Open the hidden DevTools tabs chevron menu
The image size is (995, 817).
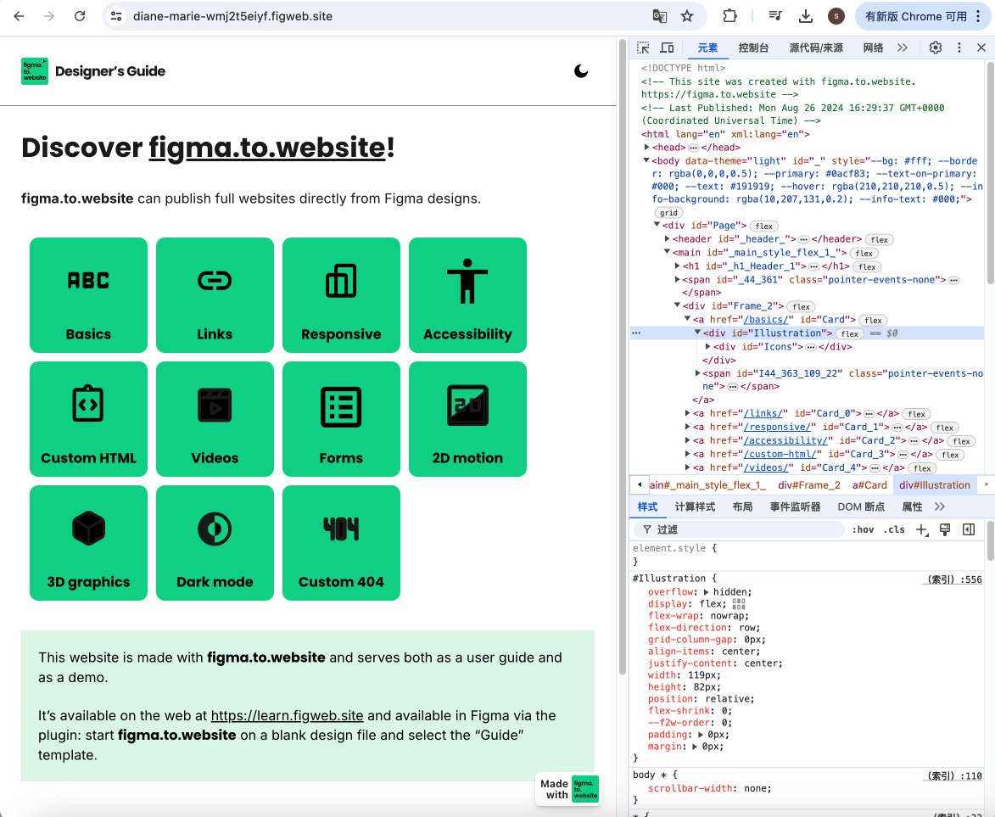coord(901,48)
